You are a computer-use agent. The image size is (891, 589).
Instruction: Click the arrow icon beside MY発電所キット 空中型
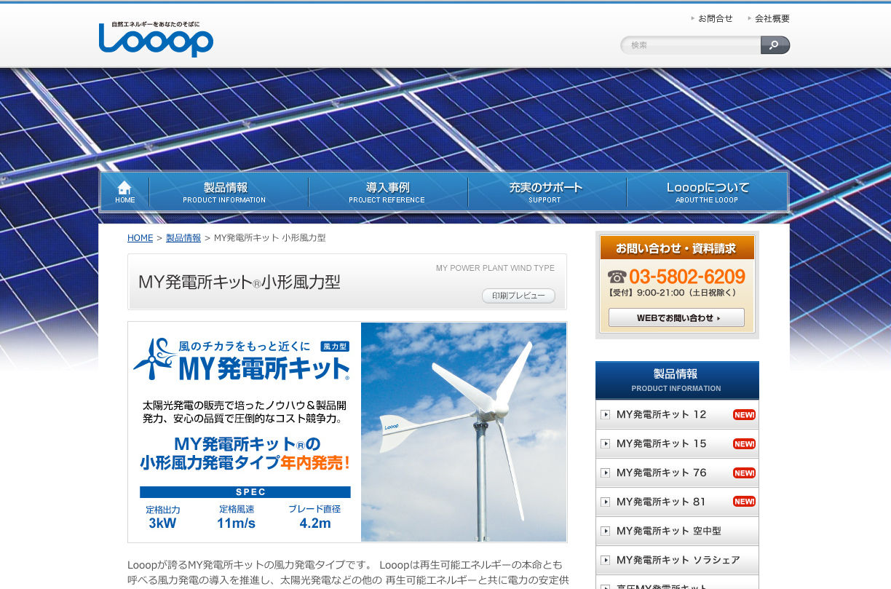coord(605,531)
